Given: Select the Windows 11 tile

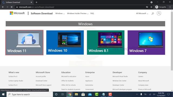Looking at the screenshot, I should [24, 43].
